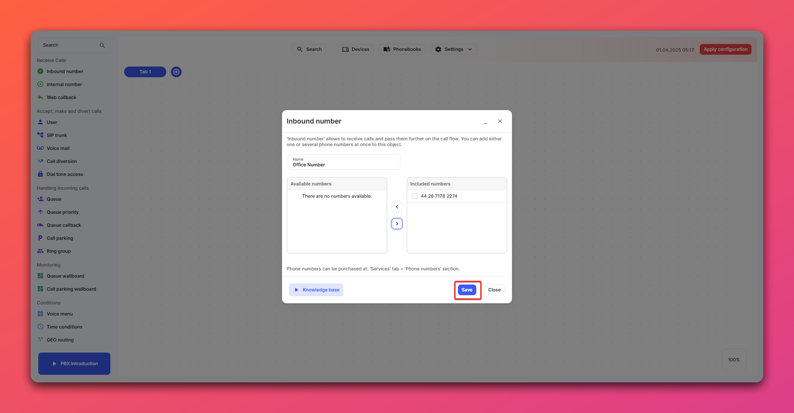This screenshot has width=794, height=413.
Task: Click the Close button in dialog
Action: coord(494,290)
